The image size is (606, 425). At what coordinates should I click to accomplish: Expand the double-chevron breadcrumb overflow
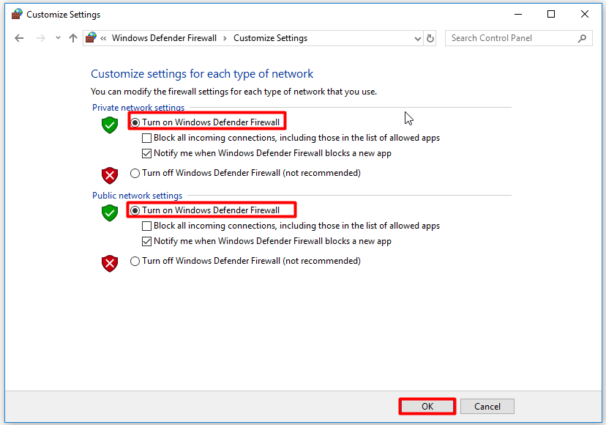(x=103, y=38)
